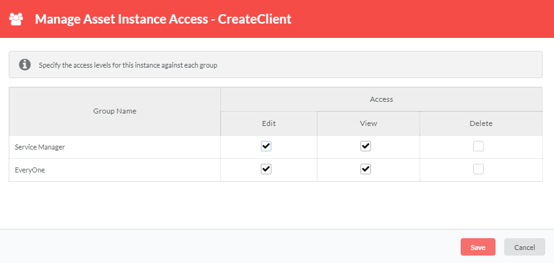554x263 pixels.
Task: Uncheck Edit access for Service Manager
Action: coord(266,146)
